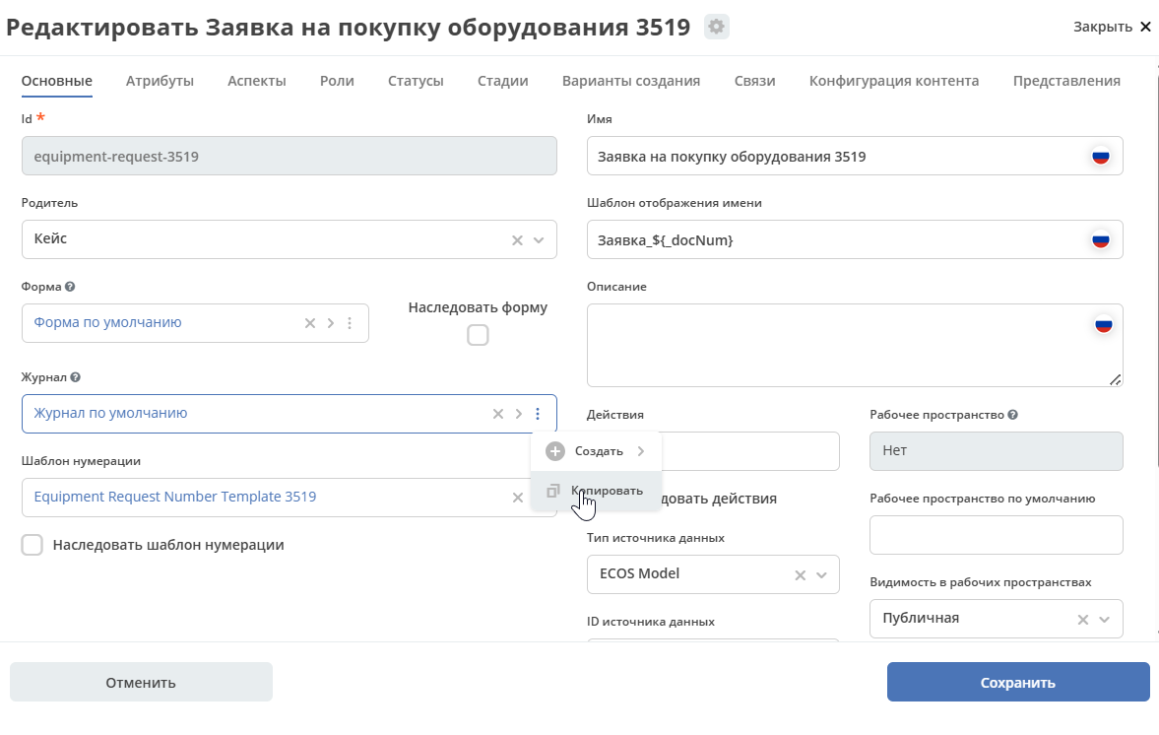Toggle Наследовать шаблон нумерации checkbox
1159x735 pixels.
(32, 545)
